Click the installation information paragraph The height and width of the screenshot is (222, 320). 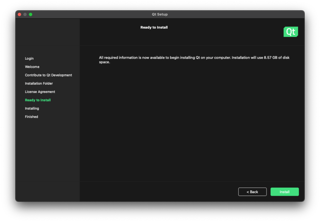click(175, 58)
